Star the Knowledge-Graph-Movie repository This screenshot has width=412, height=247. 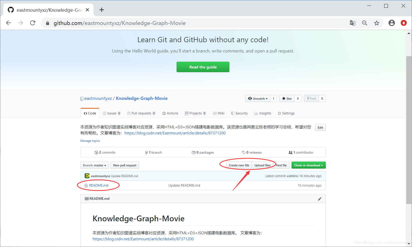(x=287, y=98)
